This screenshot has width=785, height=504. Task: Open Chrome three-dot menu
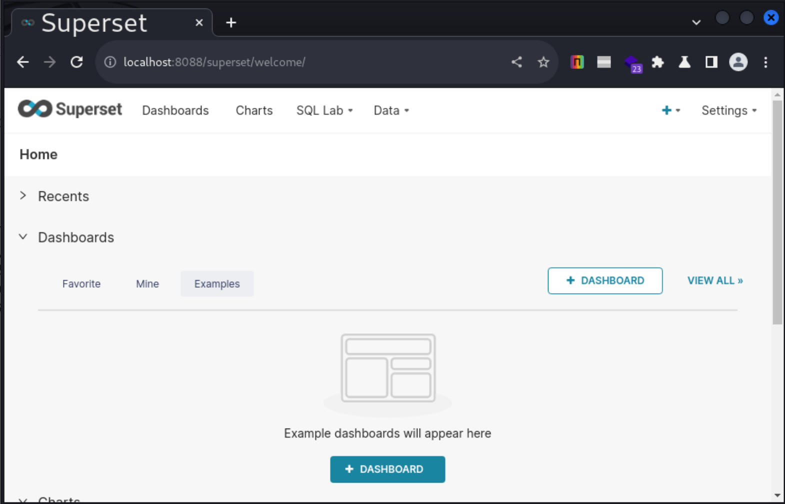coord(765,62)
